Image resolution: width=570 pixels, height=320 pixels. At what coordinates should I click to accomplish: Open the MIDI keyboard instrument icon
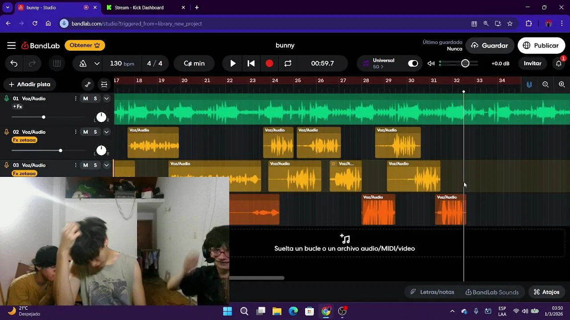pos(57,64)
